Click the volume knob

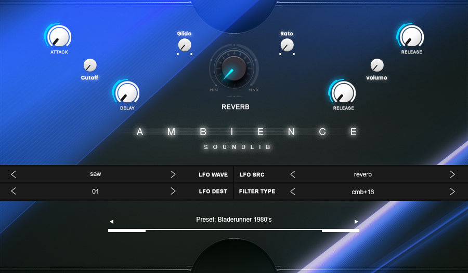[x=377, y=65]
